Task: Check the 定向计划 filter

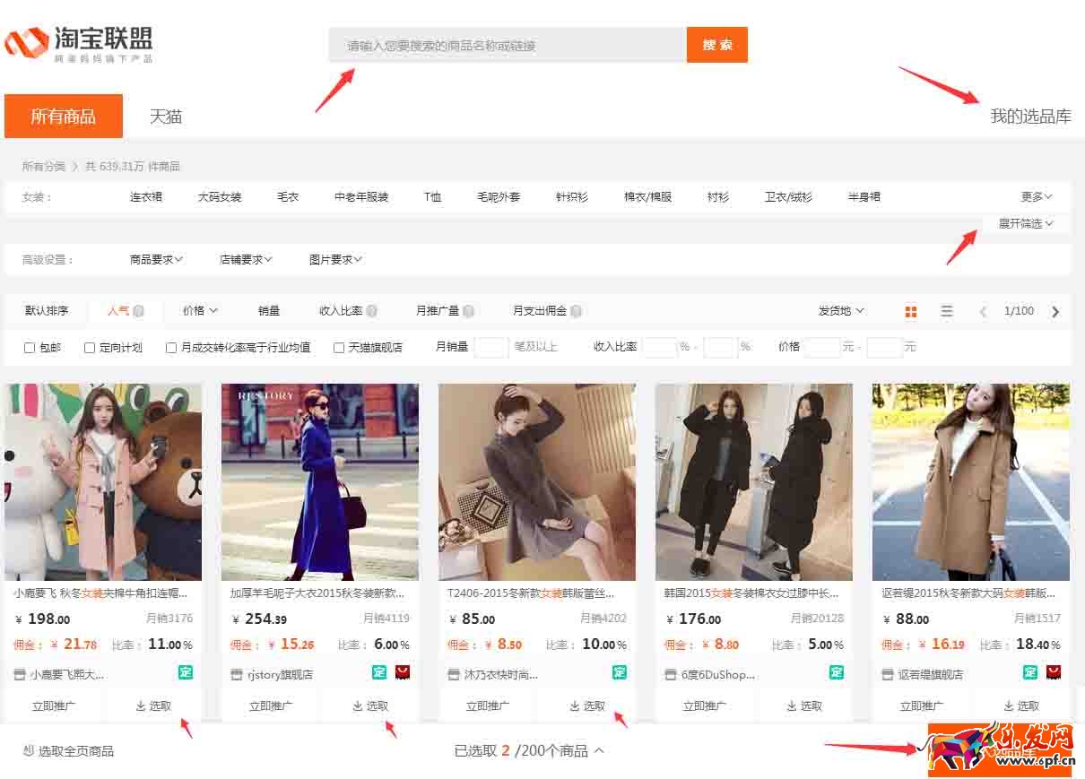Action: click(x=90, y=348)
